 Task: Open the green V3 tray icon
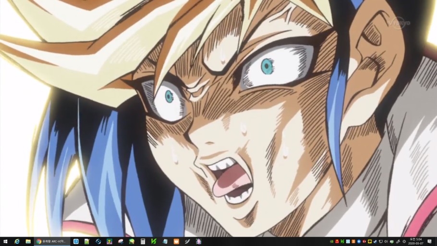342,242
